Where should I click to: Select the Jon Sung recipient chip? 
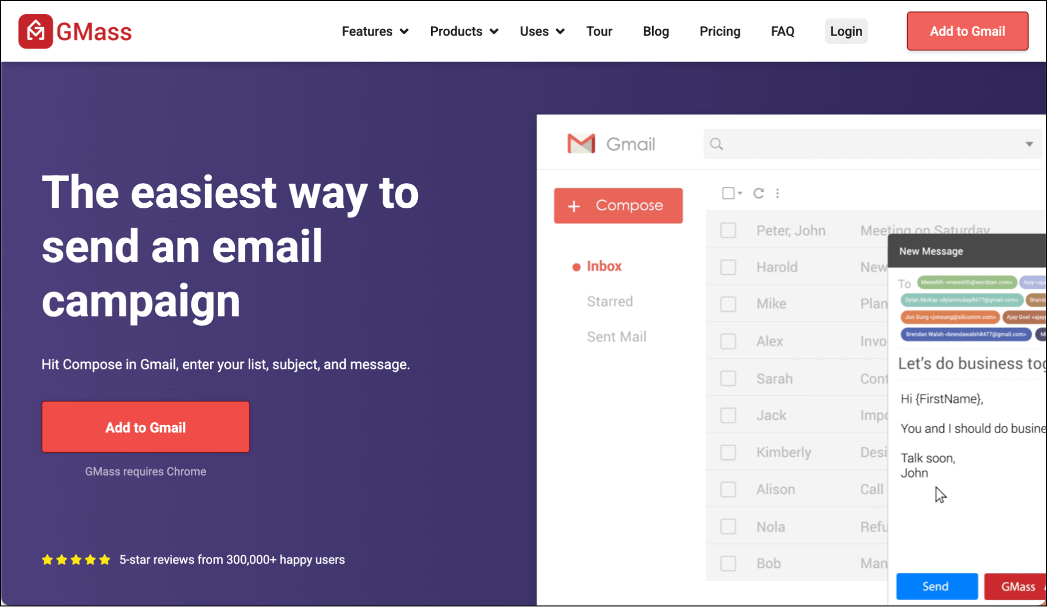pos(950,317)
